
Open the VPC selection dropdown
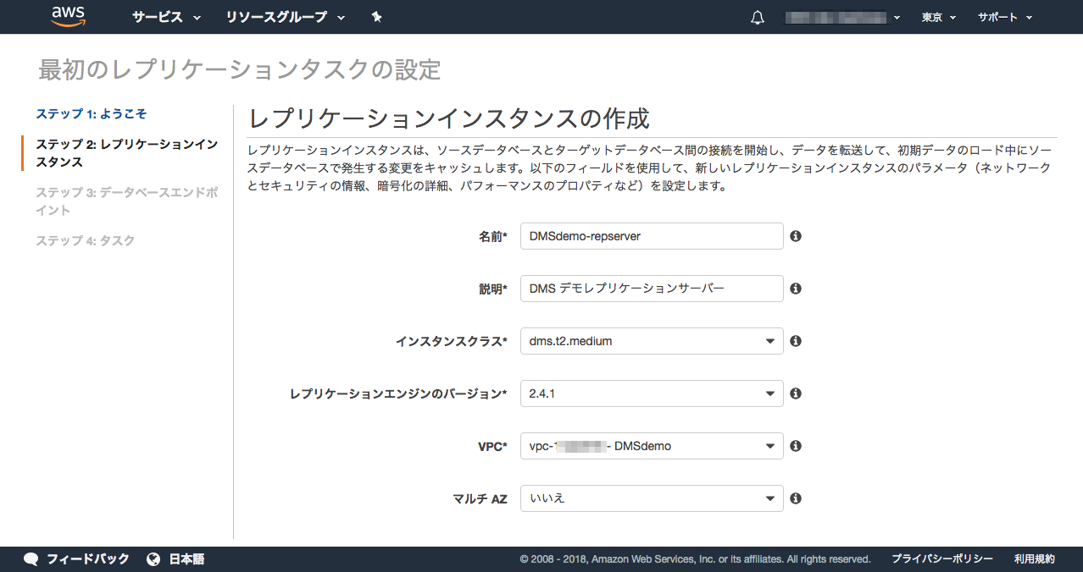pos(651,446)
